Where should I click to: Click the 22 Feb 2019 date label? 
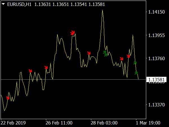[x=13, y=123]
